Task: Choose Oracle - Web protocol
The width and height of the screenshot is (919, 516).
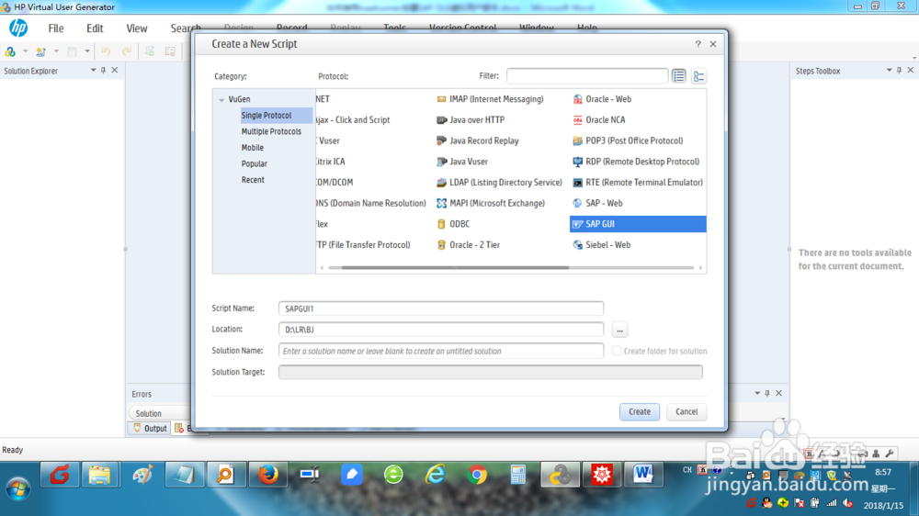Action: [602, 99]
